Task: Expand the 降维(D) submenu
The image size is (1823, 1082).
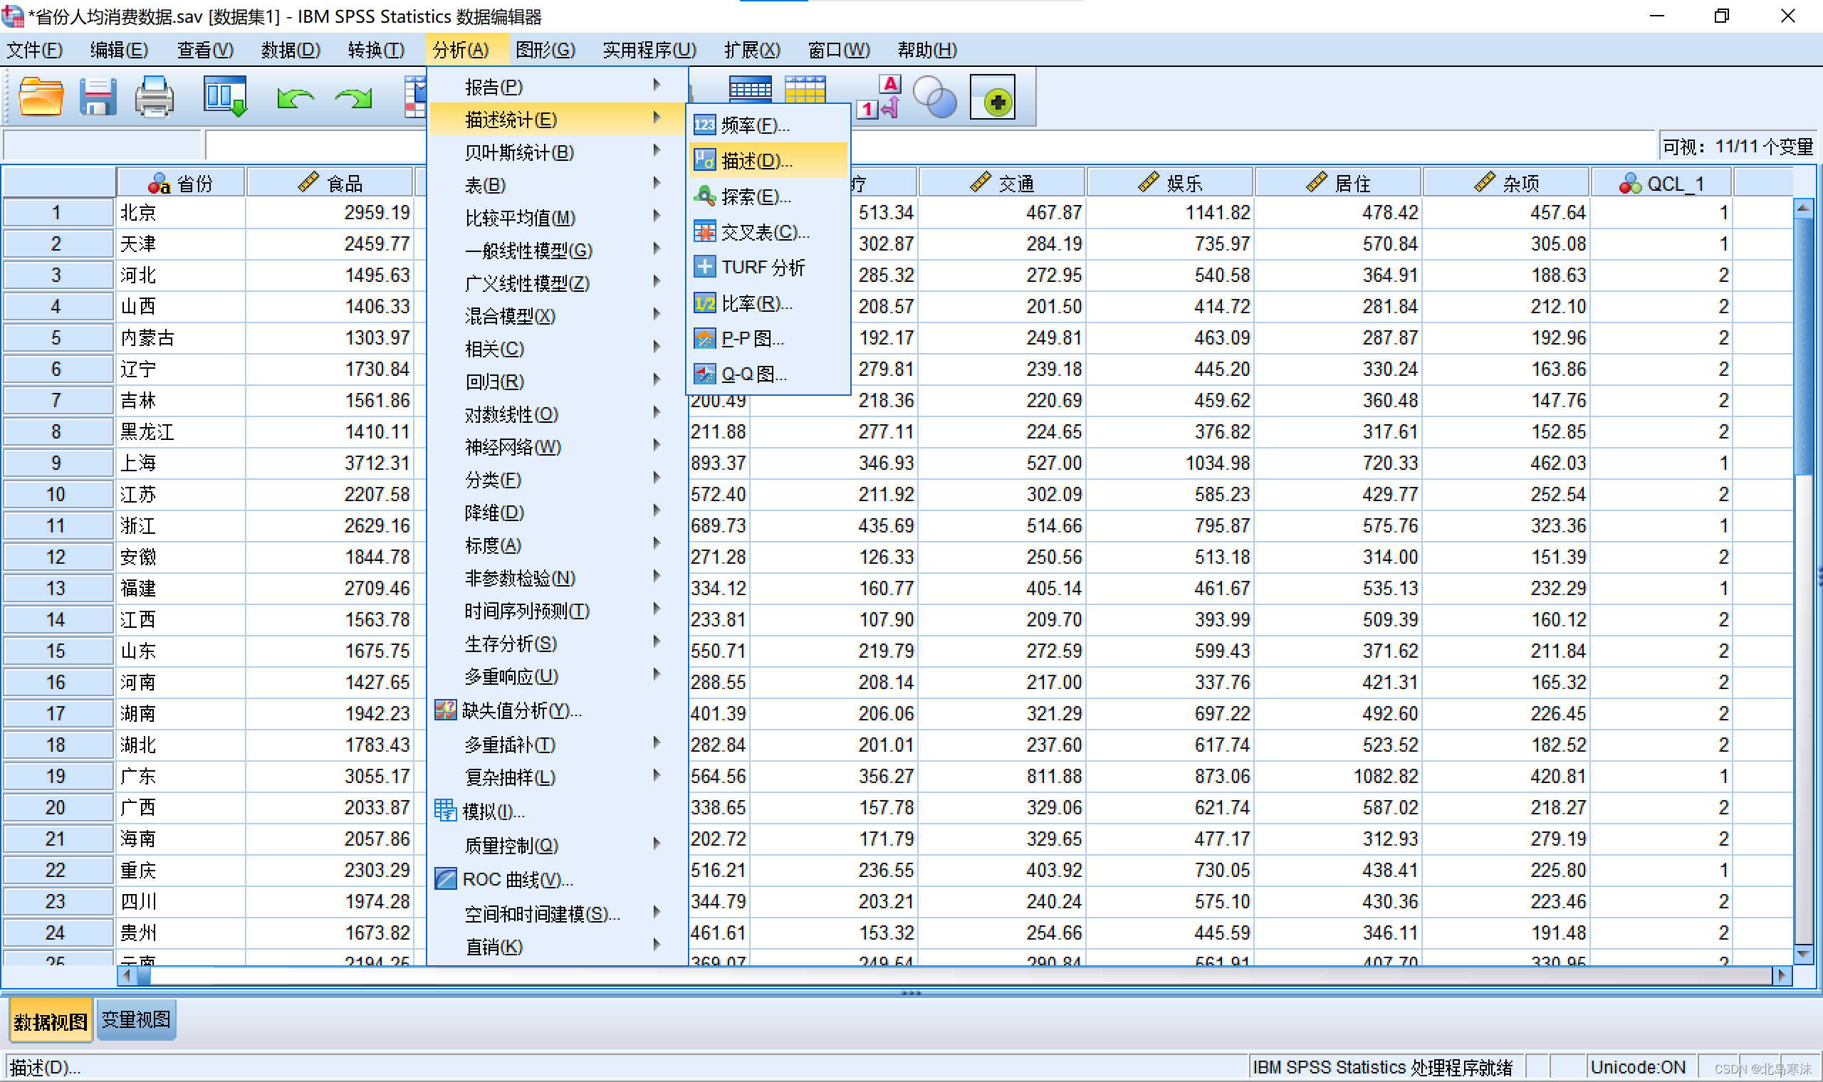Action: tap(557, 513)
